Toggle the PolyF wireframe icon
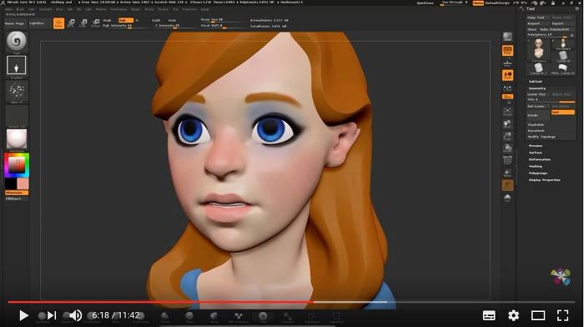The height and width of the screenshot is (327, 584). pos(507,160)
